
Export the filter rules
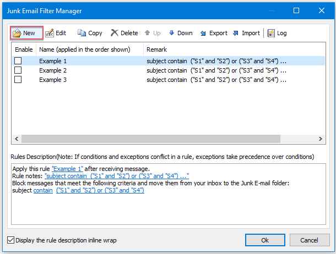coord(213,33)
